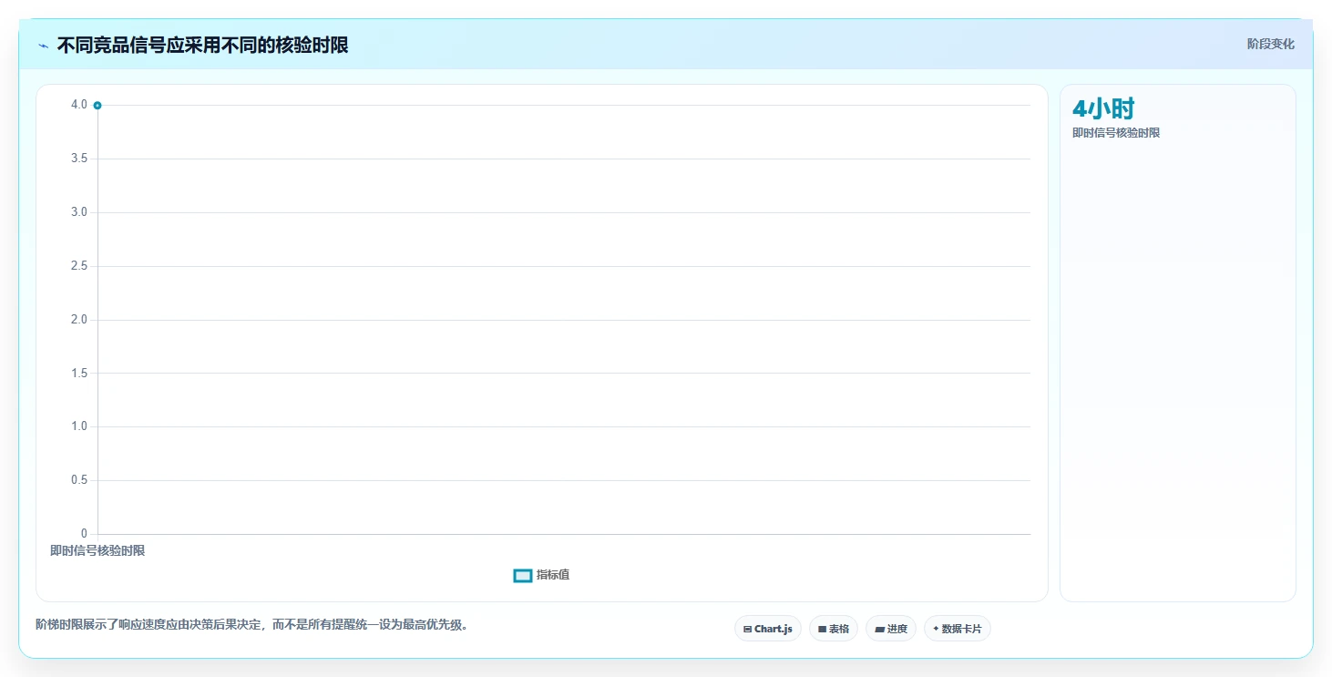Click the data point at 4.0
This screenshot has width=1332, height=677.
point(97,106)
